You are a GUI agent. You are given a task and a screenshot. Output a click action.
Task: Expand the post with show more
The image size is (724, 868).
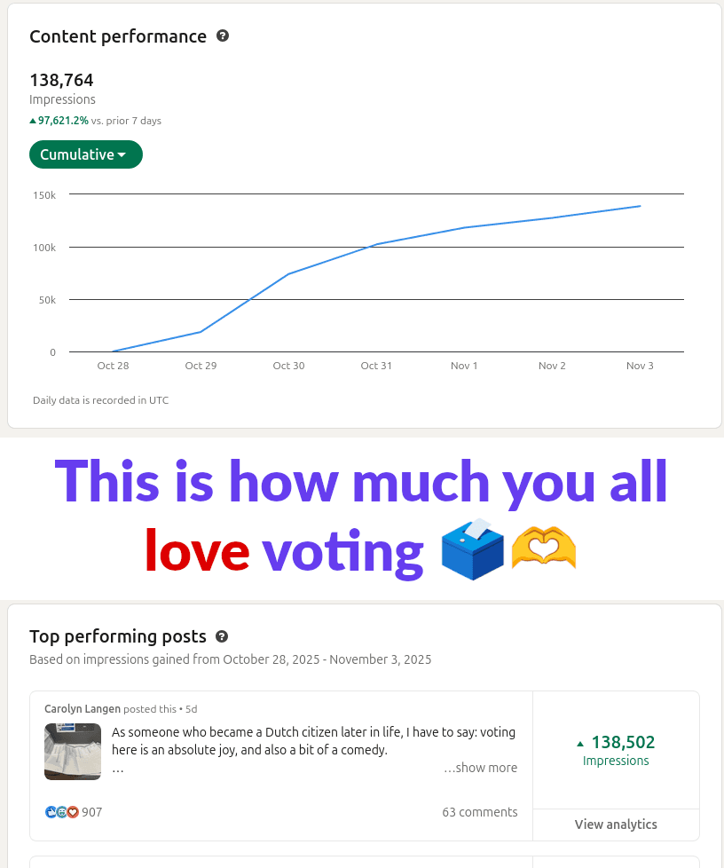pyautogui.click(x=480, y=768)
